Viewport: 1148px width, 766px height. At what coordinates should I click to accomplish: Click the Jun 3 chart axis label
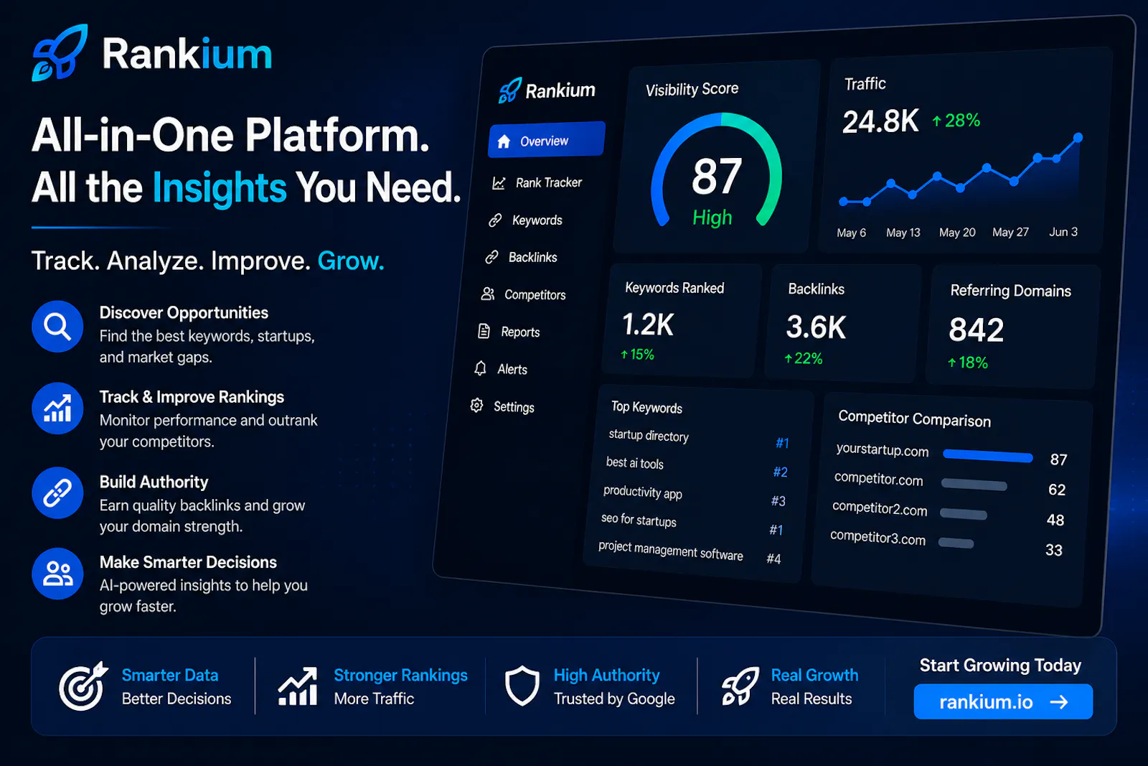(1063, 232)
